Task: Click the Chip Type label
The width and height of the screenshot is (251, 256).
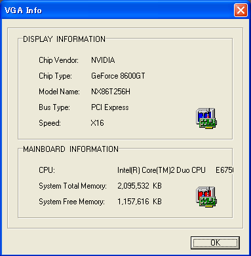Action: click(x=55, y=76)
